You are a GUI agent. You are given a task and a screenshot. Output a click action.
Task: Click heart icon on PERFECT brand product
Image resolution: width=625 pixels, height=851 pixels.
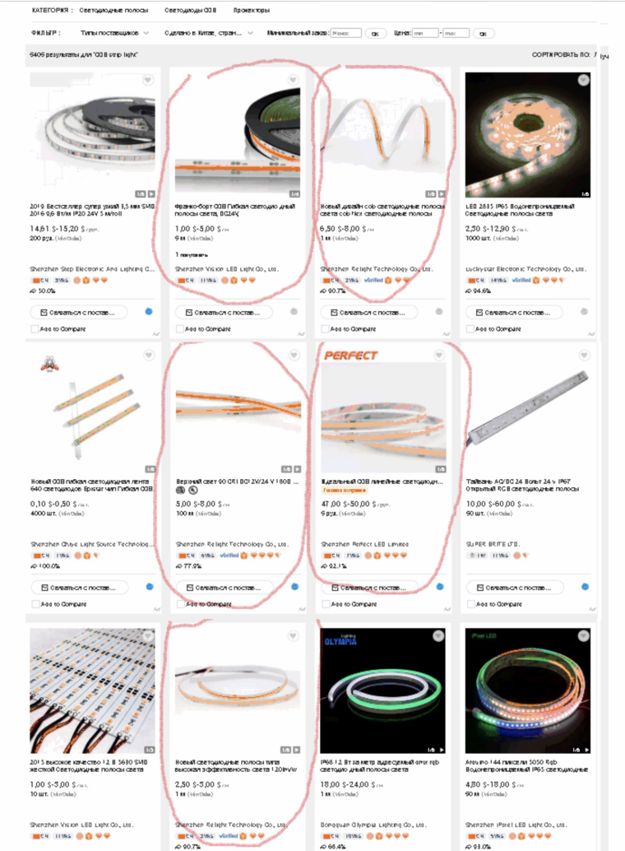[439, 356]
